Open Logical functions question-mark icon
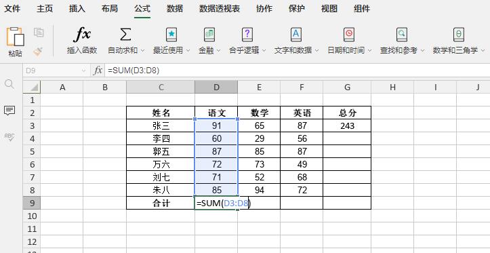The image size is (490, 253). (x=247, y=35)
